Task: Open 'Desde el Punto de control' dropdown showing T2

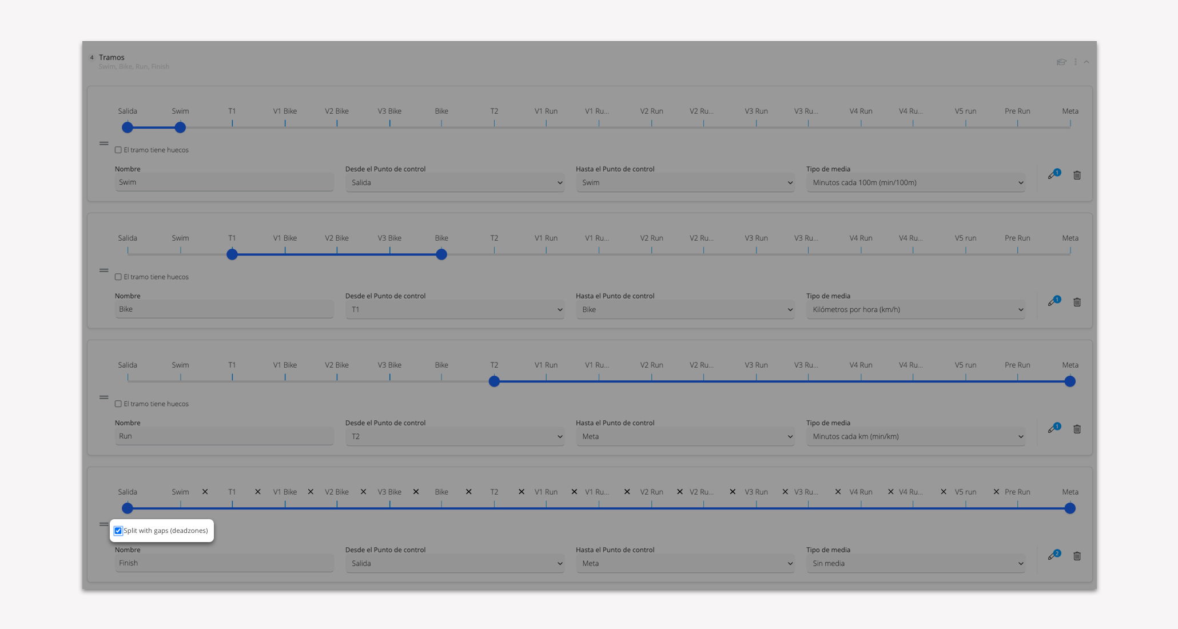Action: (455, 436)
